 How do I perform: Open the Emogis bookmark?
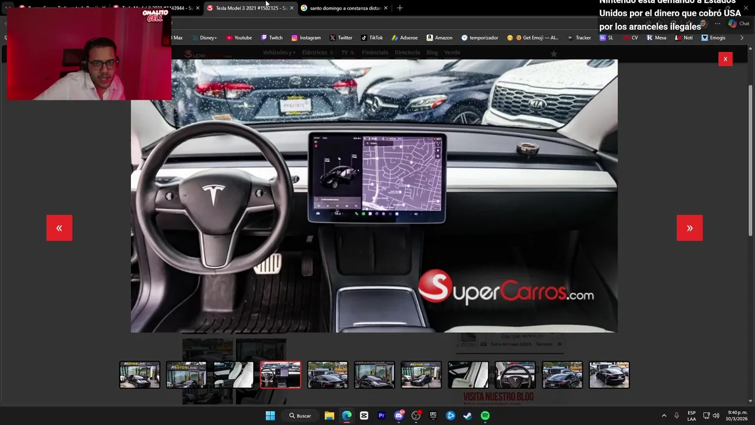click(713, 38)
